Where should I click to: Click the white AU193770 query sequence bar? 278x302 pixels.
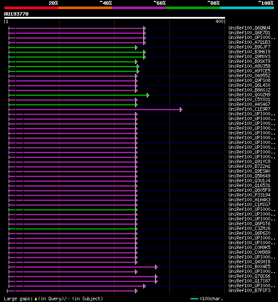(115, 18)
